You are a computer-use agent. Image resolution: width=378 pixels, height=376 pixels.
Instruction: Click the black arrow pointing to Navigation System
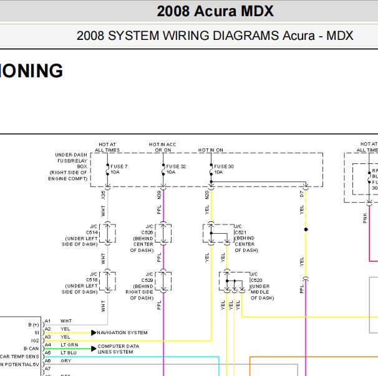pos(94,333)
